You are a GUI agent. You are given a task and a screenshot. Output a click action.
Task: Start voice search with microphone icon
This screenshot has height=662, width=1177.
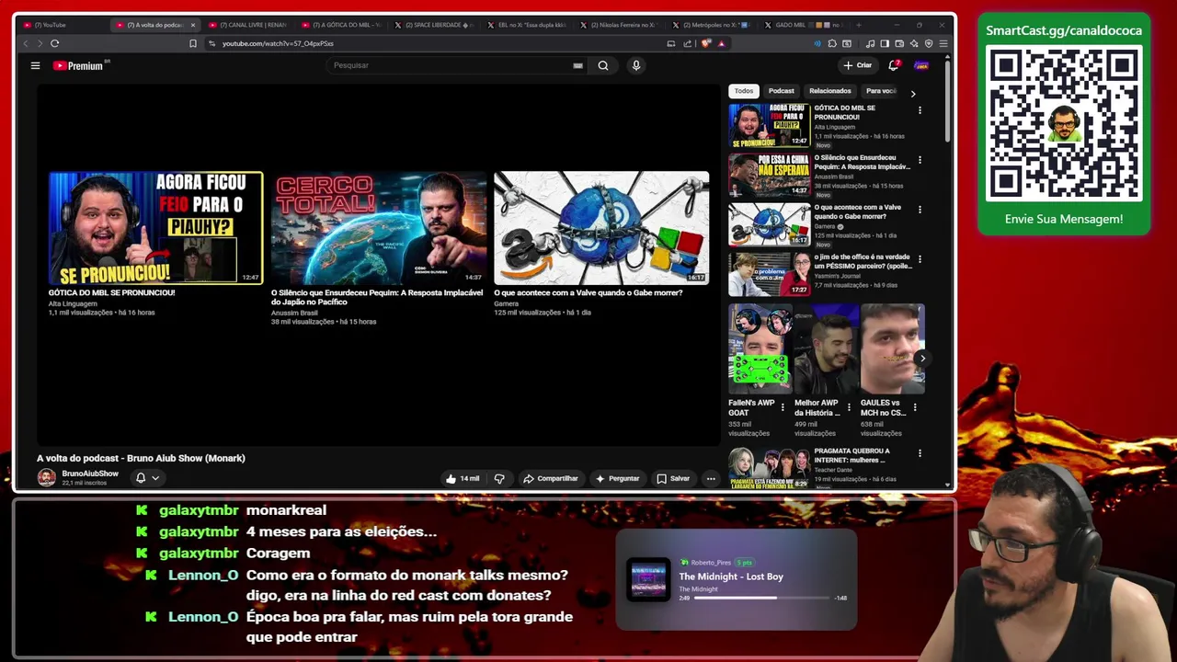635,65
